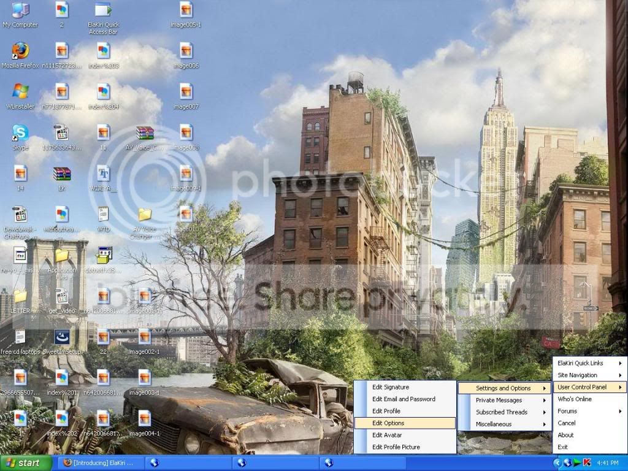Click the red K tray icon
Image resolution: width=628 pixels, height=471 pixels.
pyautogui.click(x=587, y=462)
